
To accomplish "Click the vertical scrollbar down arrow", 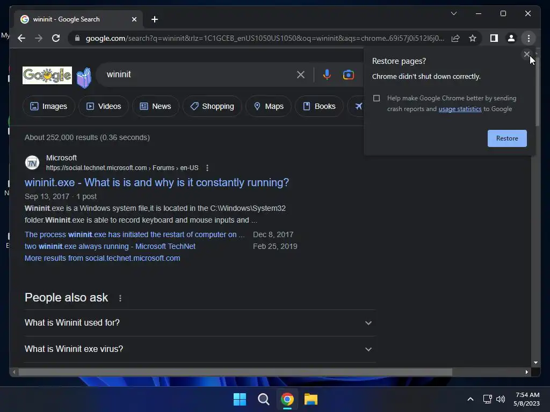I will coord(535,363).
